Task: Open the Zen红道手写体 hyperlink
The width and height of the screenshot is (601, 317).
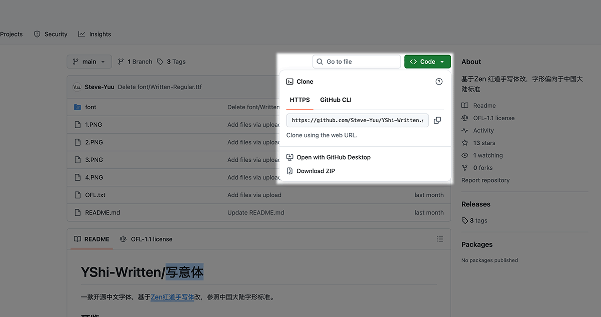Action: point(172,297)
